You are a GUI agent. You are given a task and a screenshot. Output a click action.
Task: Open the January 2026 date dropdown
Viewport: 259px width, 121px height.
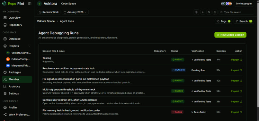[75, 12]
